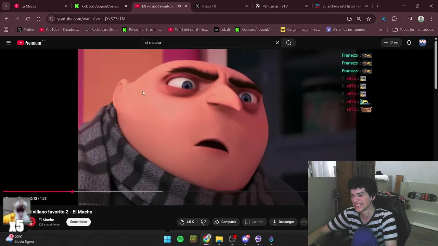View site information icon in address bar

51,19
